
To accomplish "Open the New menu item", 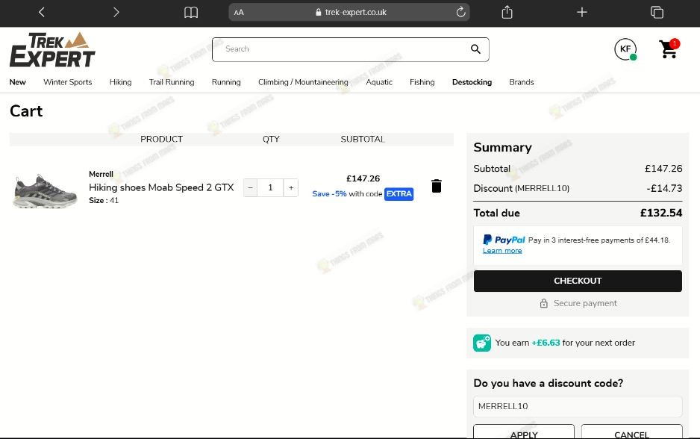I will click(x=18, y=82).
